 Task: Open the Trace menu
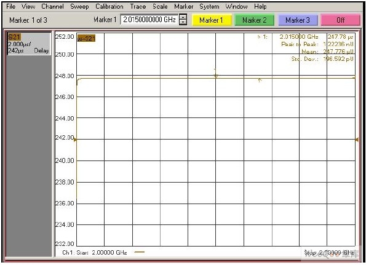click(138, 6)
